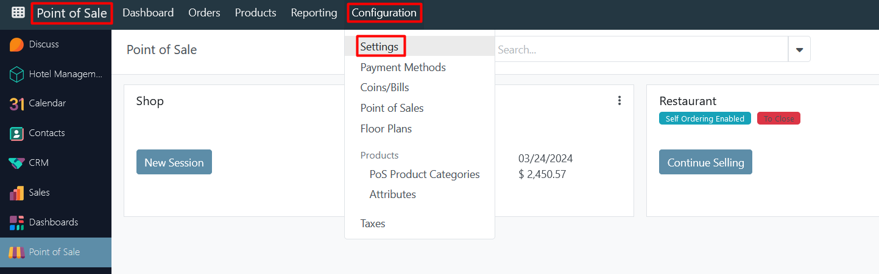Open the Contacts app icon
Screen dimensions: 879x274
[17, 133]
